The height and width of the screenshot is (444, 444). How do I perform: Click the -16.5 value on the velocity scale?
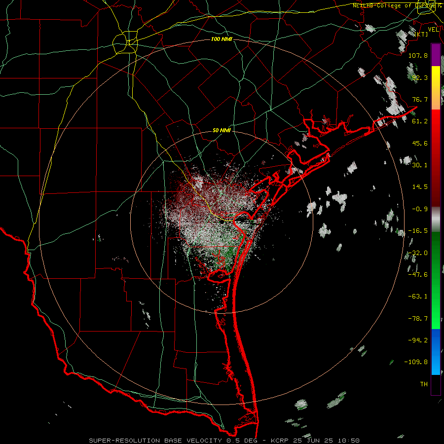[x=418, y=231]
